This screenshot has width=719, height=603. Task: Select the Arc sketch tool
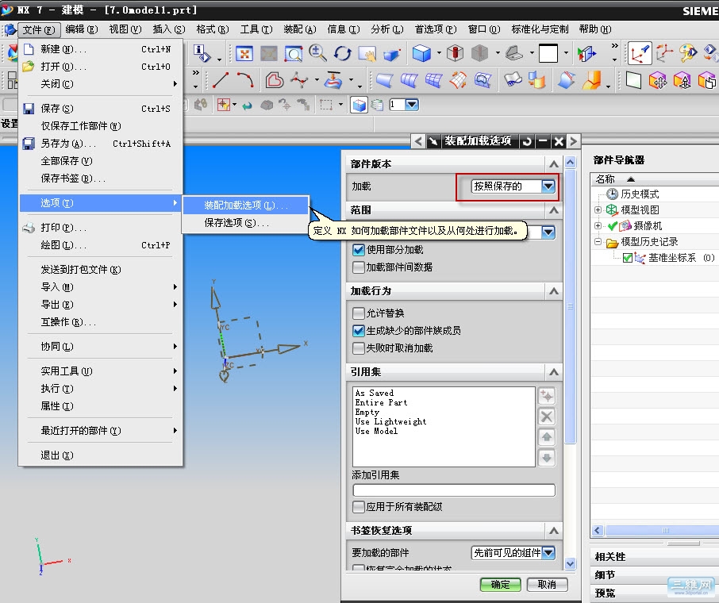pyautogui.click(x=245, y=80)
